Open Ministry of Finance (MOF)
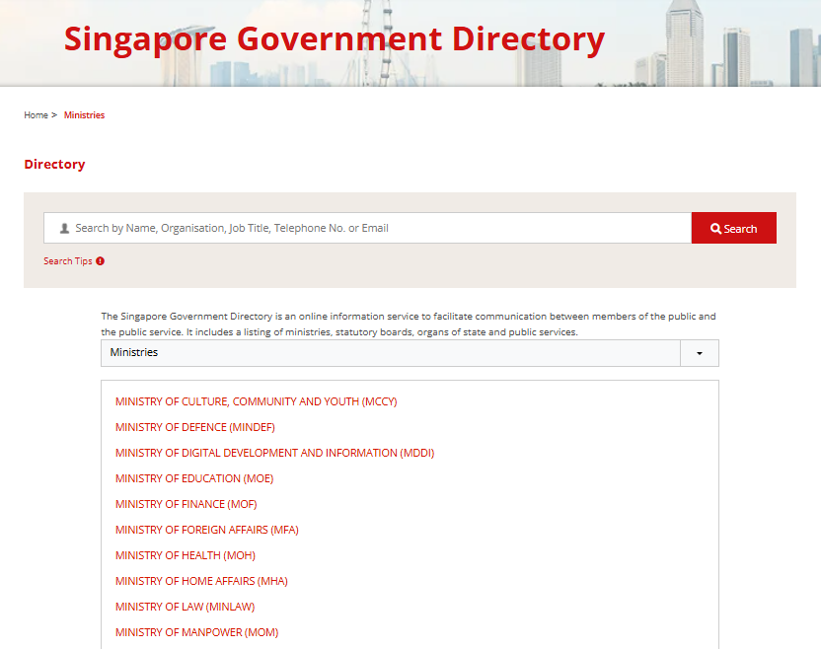821x649 pixels. click(x=186, y=504)
